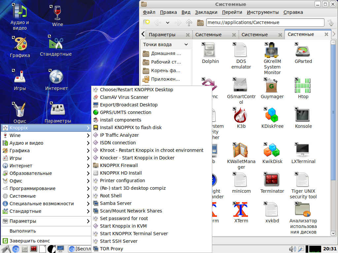The image size is (338, 253).
Task: Open LXTerminal icon
Action: coord(303,150)
